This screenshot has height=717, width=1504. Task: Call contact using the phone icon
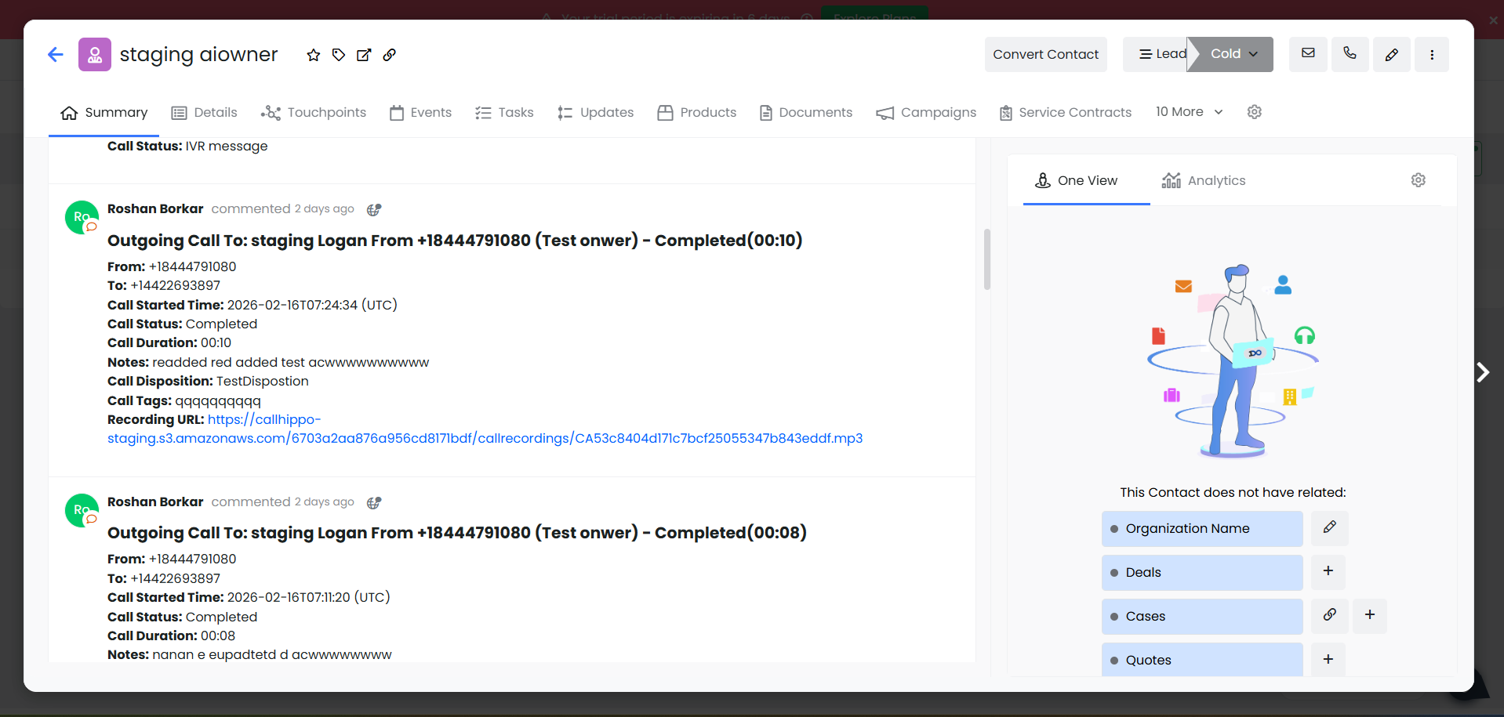[x=1350, y=54]
